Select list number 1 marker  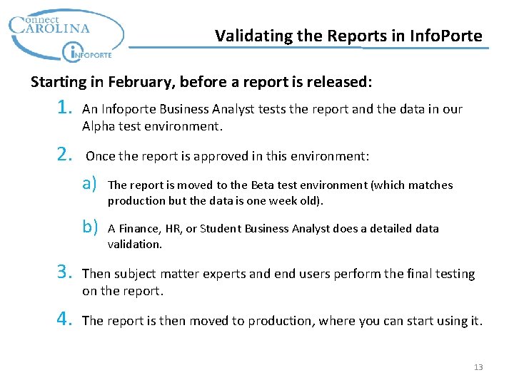[65, 109]
